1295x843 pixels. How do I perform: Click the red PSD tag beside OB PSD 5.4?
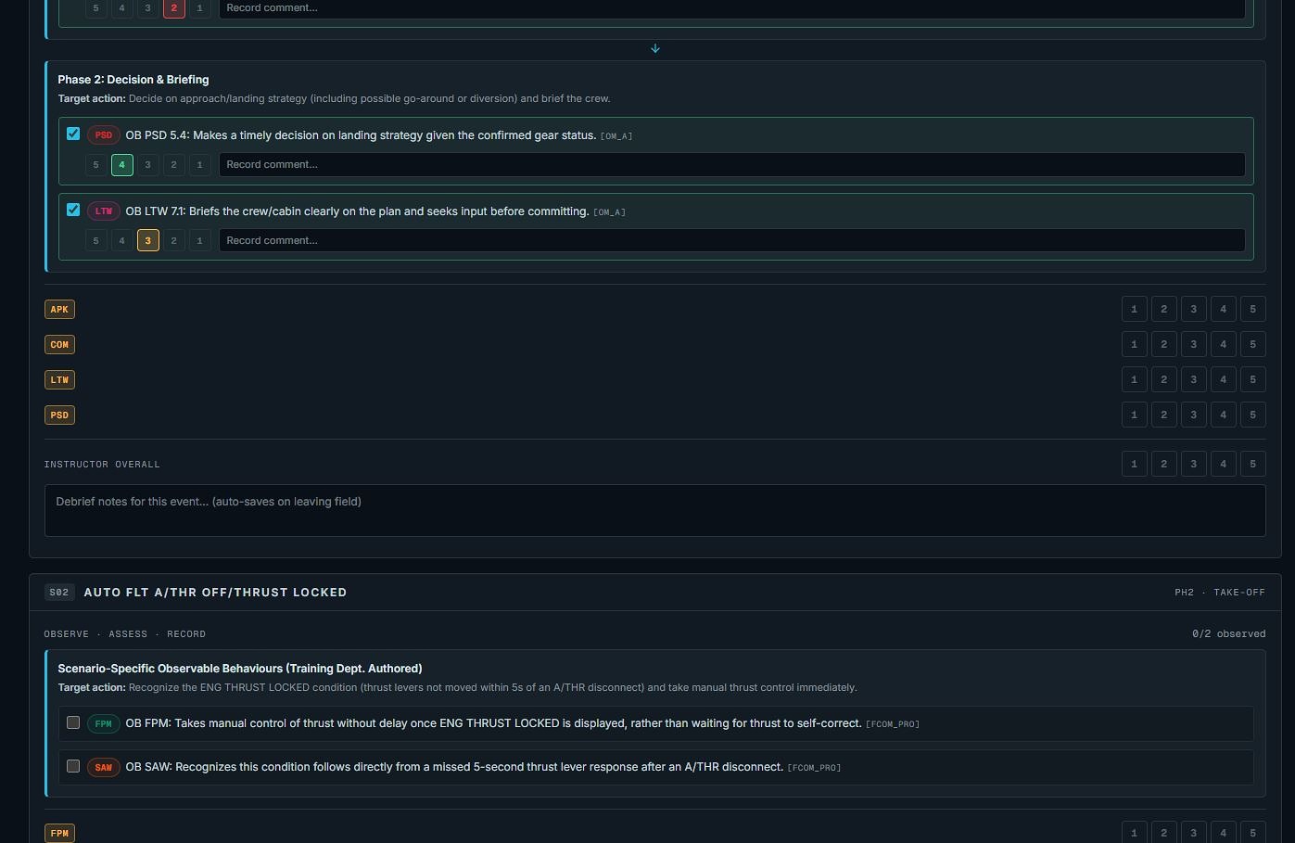[104, 135]
